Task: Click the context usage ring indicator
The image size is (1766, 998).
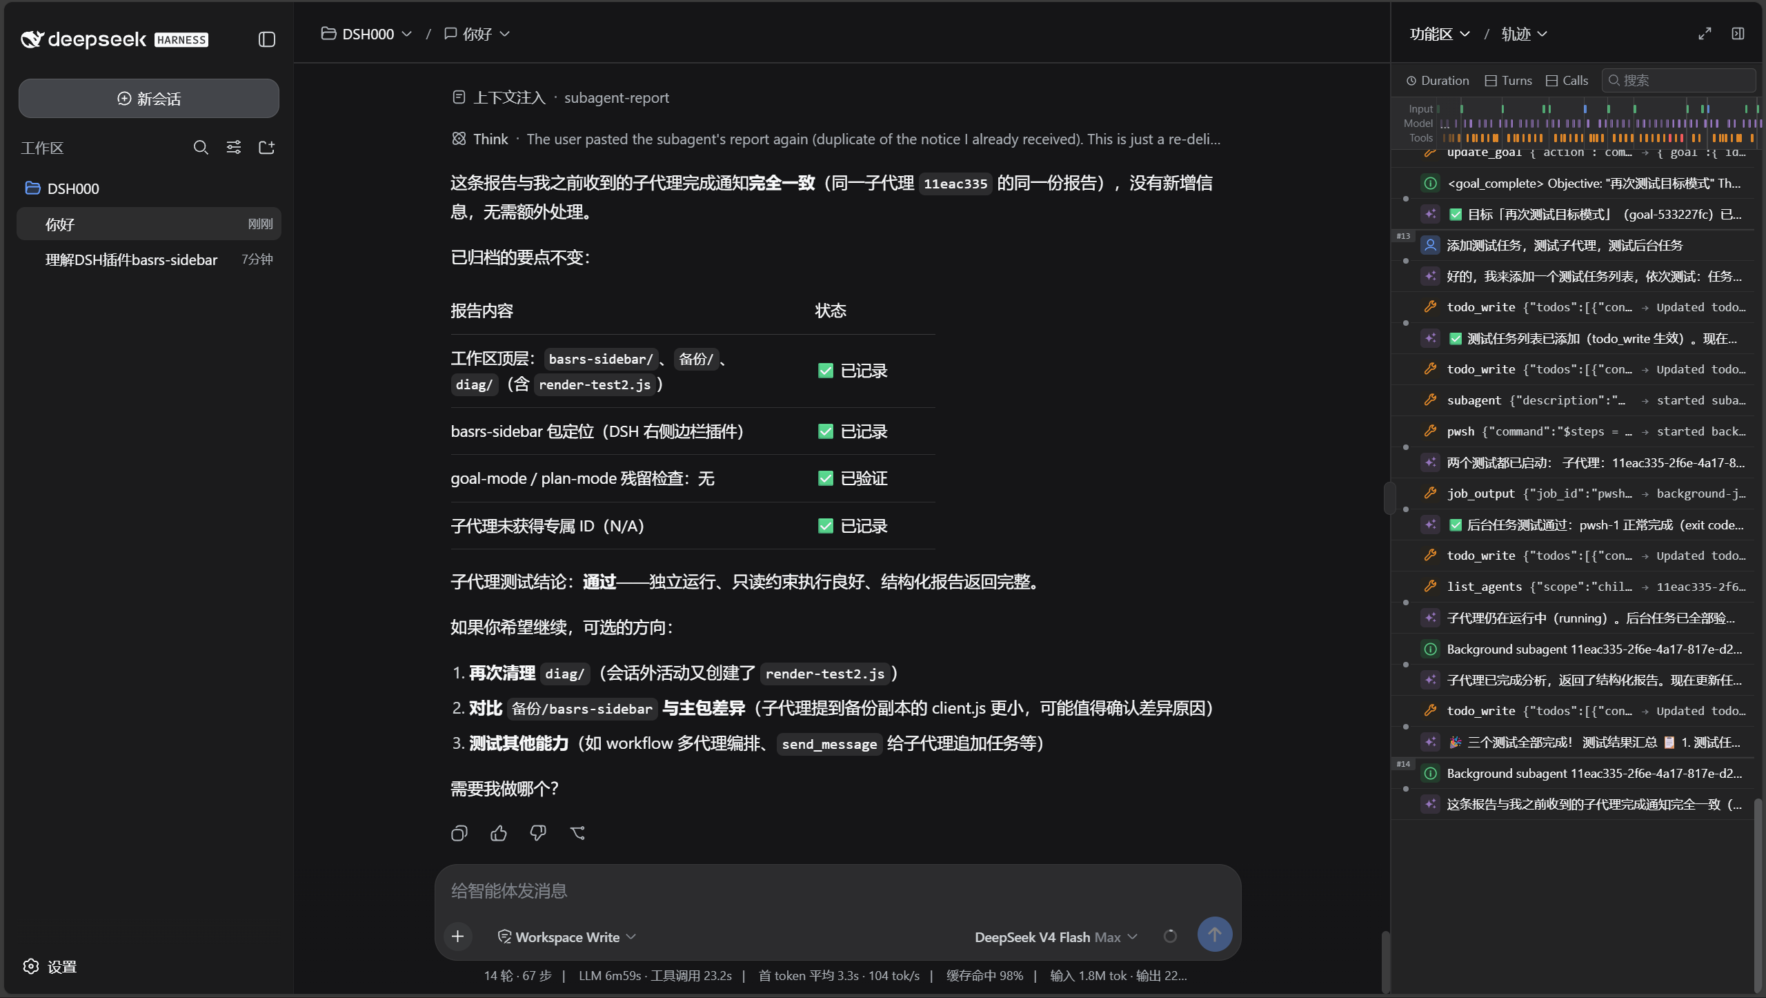Action: click(1170, 936)
